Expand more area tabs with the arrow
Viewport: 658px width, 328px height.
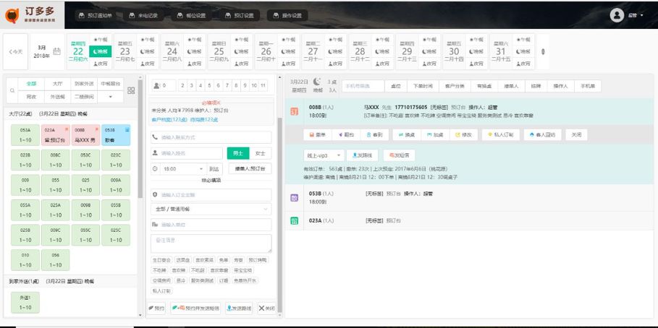click(x=111, y=96)
